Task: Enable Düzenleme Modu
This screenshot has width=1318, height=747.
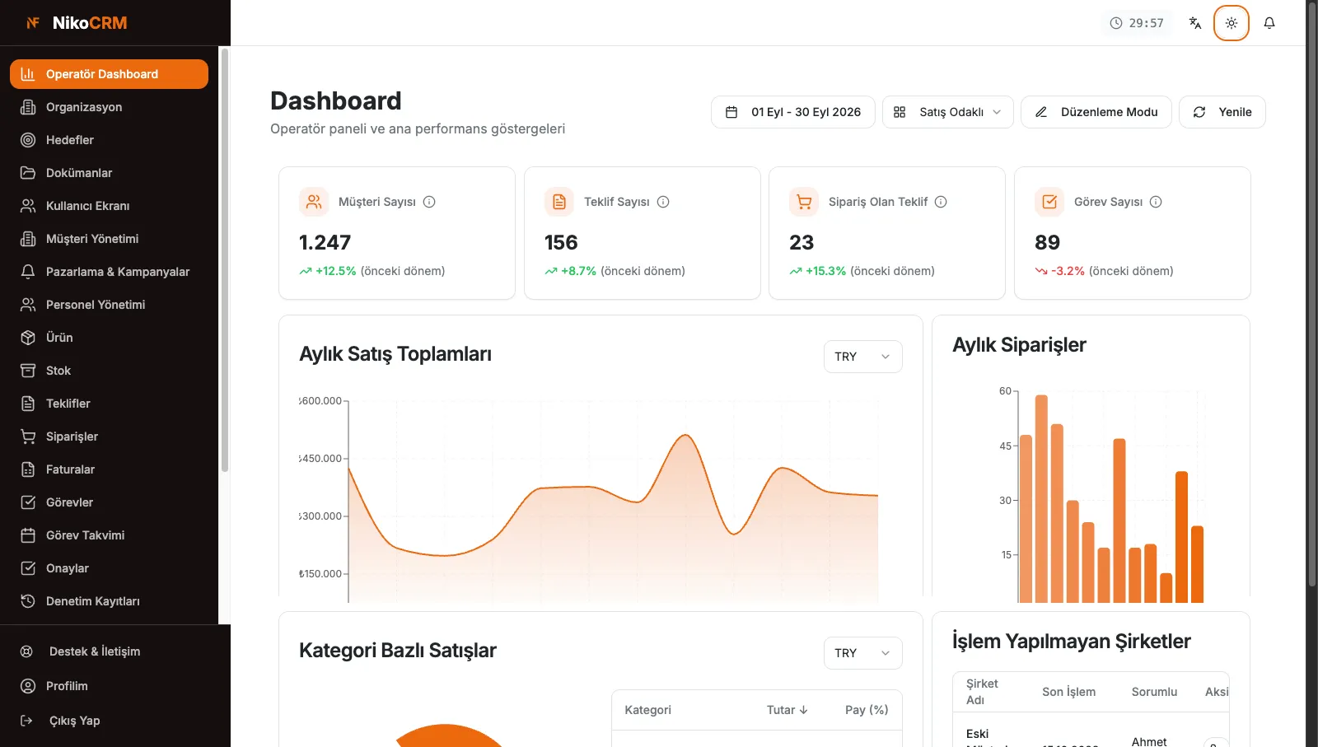Action: (1096, 112)
